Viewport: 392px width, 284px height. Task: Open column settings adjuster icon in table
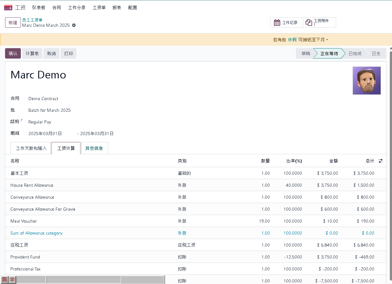[381, 161]
